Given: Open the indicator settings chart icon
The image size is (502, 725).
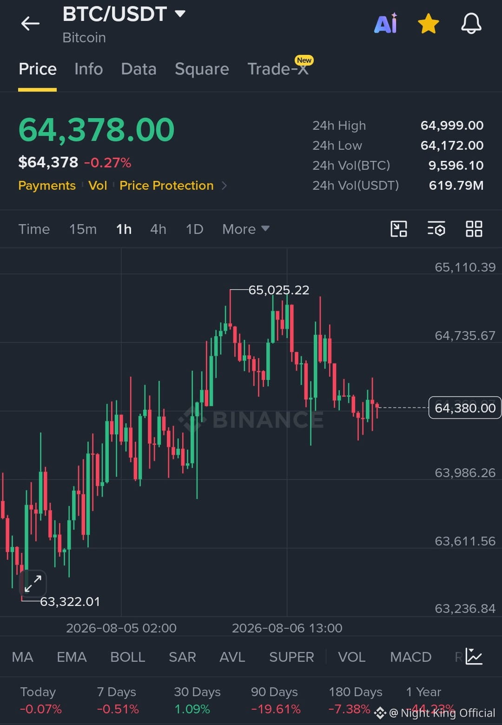Looking at the screenshot, I should 474,657.
